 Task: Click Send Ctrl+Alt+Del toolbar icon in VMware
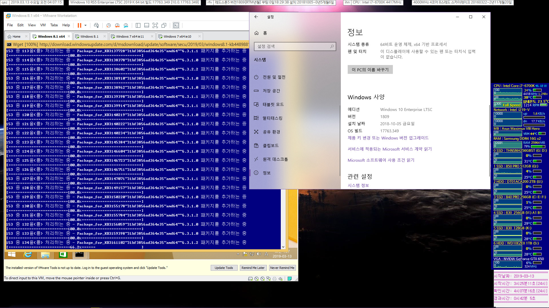point(96,25)
